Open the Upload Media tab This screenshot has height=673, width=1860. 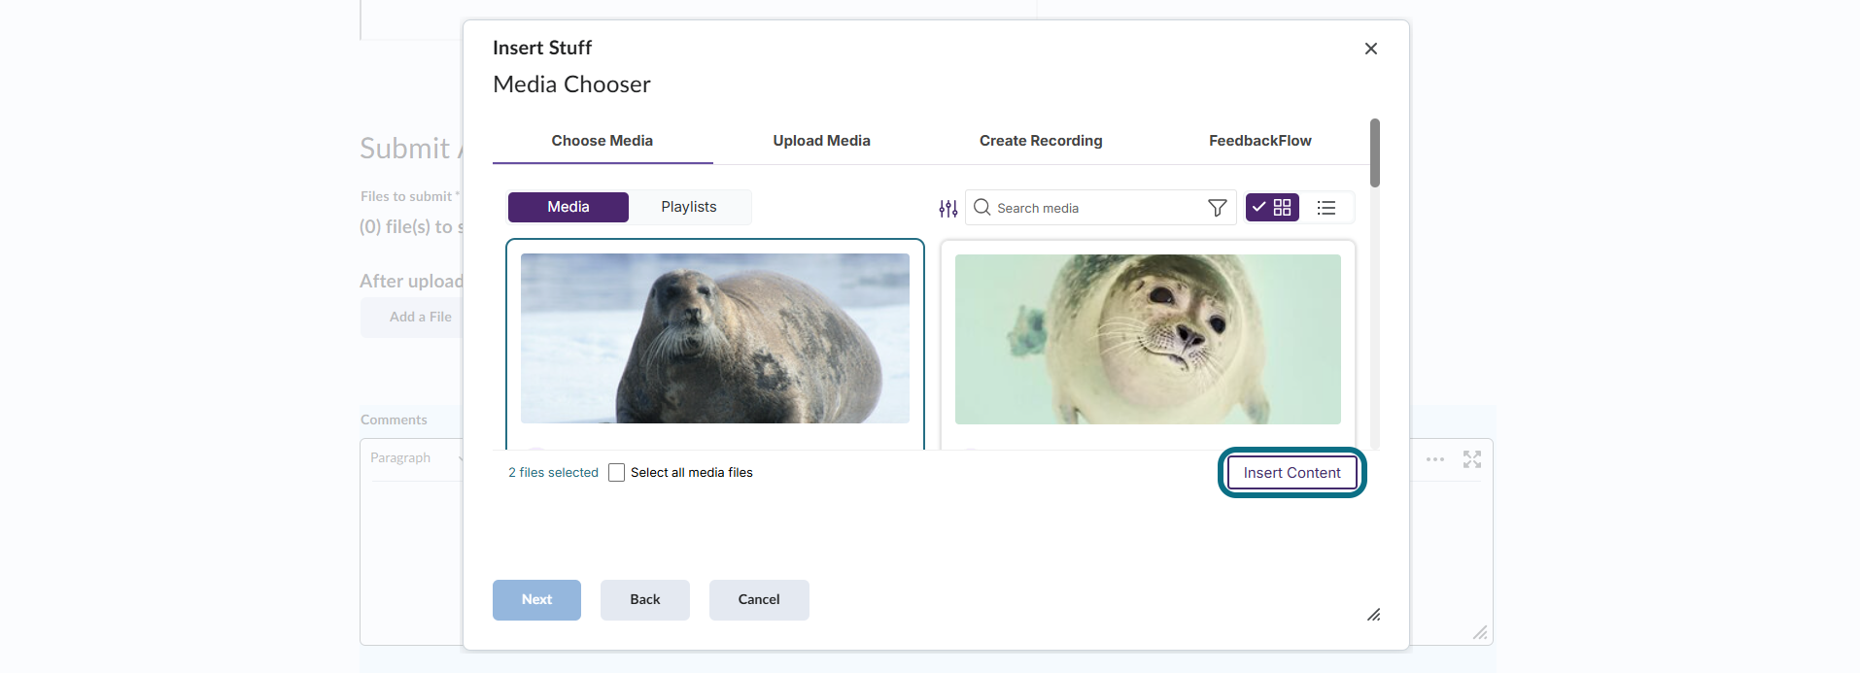pyautogui.click(x=822, y=141)
